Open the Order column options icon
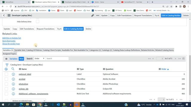 coord(160,69)
